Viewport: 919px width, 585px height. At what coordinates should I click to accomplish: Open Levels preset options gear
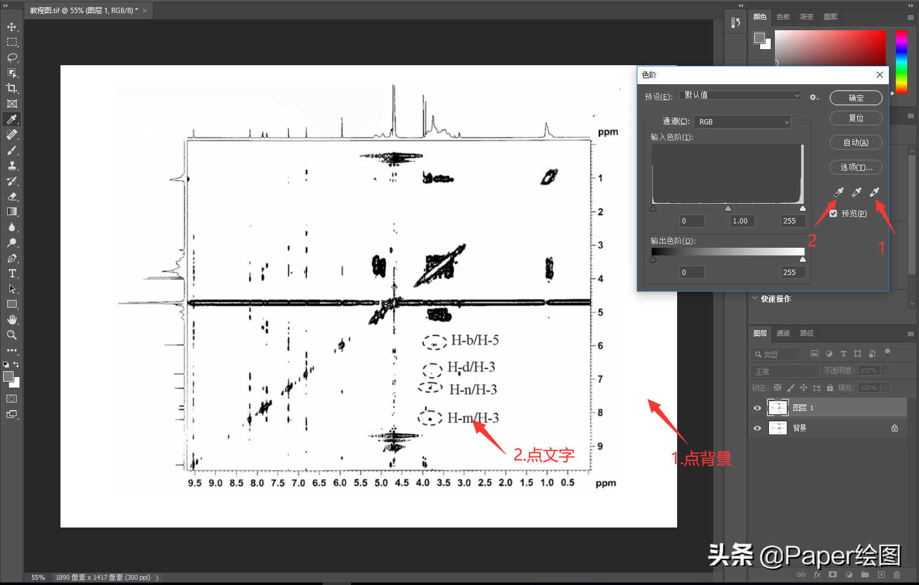814,97
